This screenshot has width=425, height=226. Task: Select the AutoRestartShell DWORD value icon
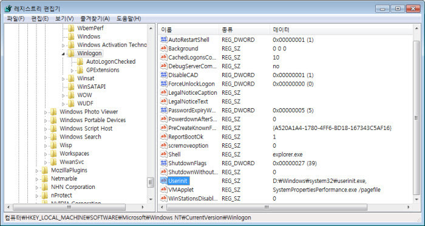pyautogui.click(x=163, y=39)
